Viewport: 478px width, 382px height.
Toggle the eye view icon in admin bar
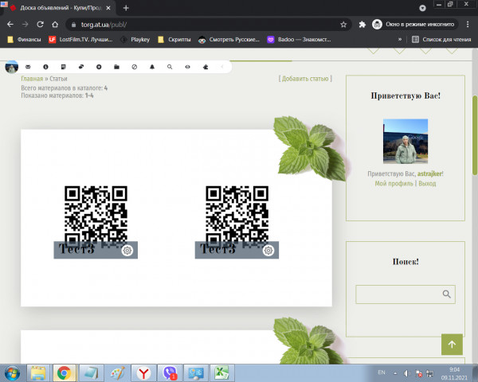click(187, 67)
